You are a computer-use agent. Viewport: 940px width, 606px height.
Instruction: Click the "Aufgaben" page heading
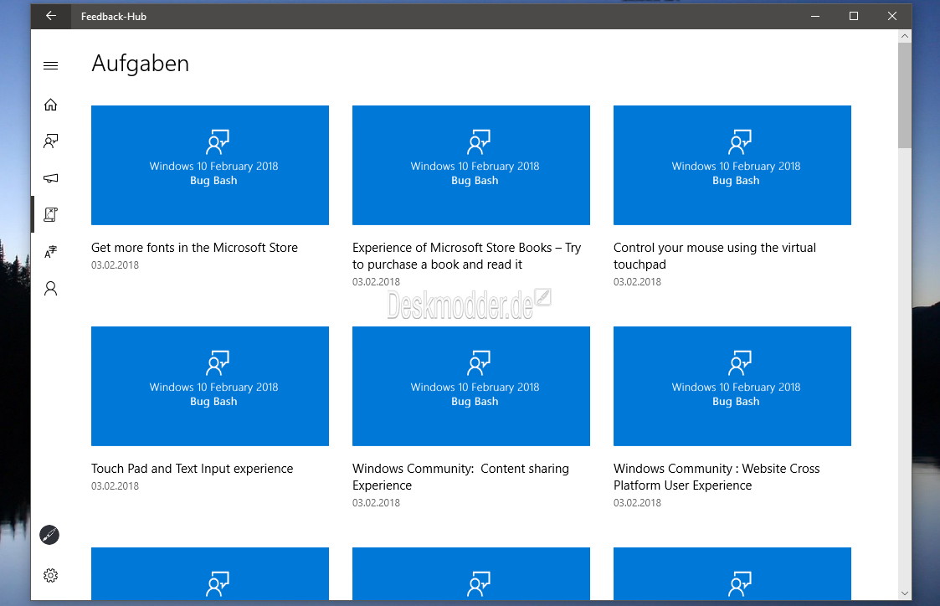(x=141, y=64)
